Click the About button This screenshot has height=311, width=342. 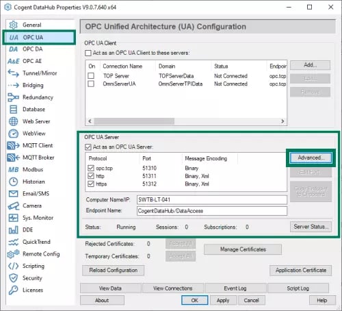102,300
